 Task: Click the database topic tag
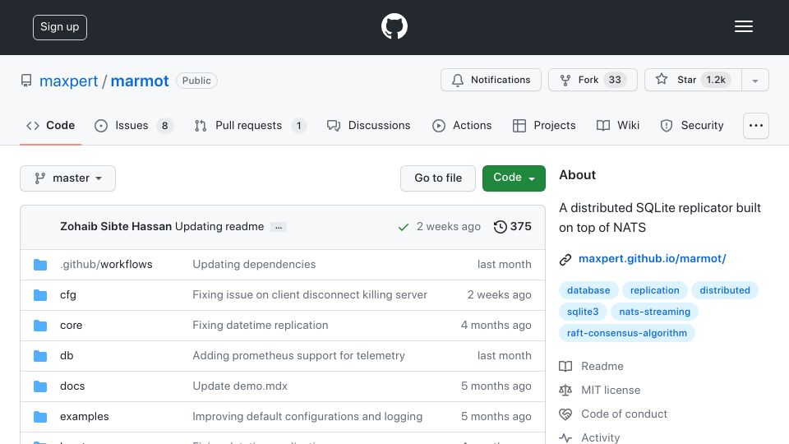(588, 290)
